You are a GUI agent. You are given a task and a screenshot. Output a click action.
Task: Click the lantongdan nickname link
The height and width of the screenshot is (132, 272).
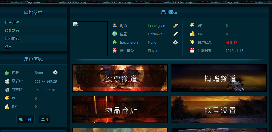[x=157, y=26]
